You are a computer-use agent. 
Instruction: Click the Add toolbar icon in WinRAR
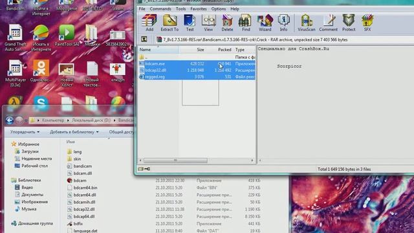pos(149,23)
